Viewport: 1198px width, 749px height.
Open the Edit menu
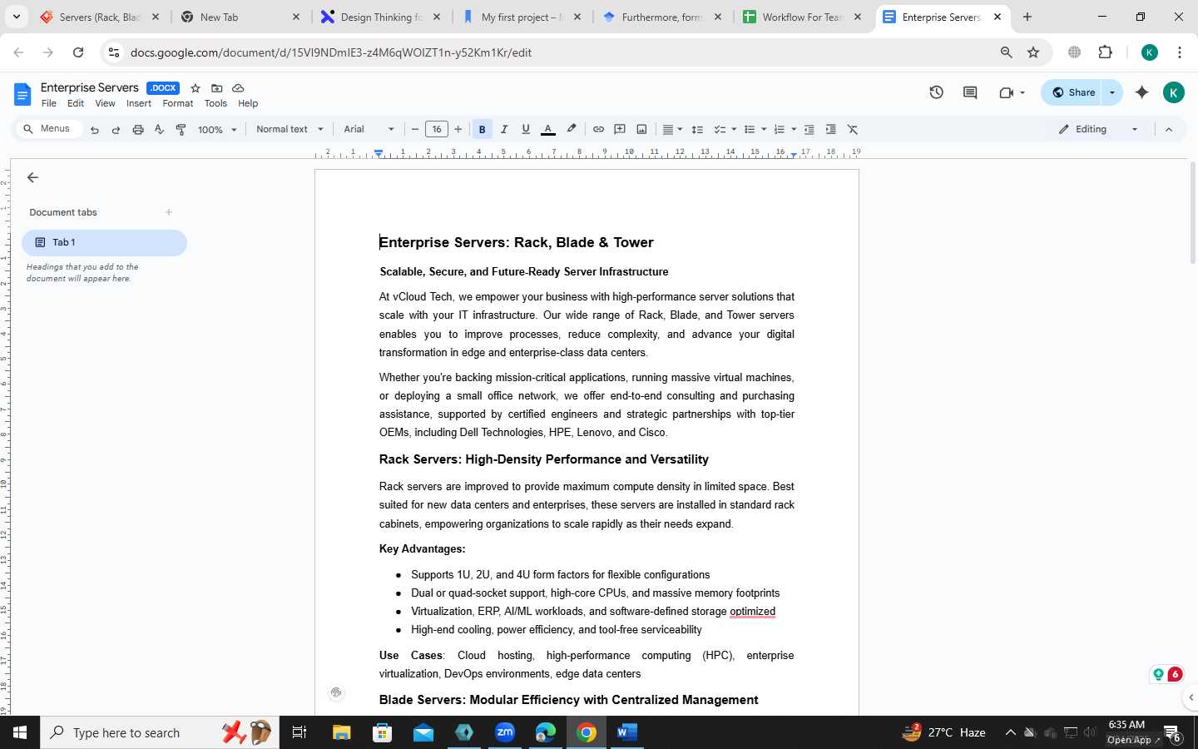[76, 103]
